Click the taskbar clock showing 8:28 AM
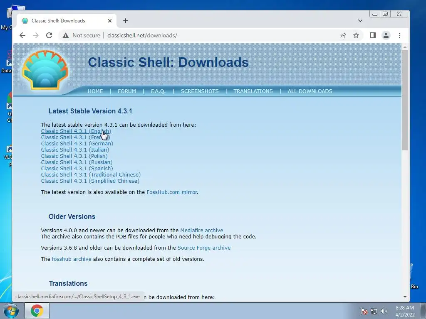Viewport: 426px width, 319px height. click(405, 311)
